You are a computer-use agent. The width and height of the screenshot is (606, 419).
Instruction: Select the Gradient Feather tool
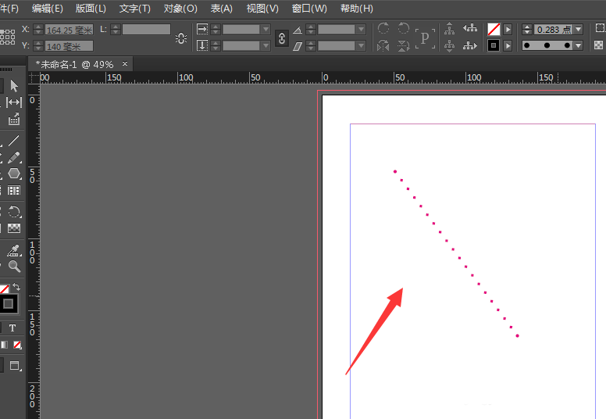click(x=14, y=228)
